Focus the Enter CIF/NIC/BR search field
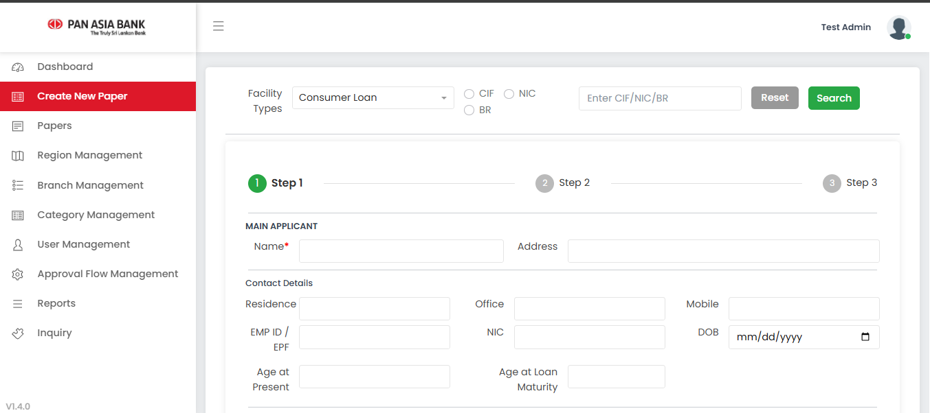The width and height of the screenshot is (930, 413). point(660,98)
